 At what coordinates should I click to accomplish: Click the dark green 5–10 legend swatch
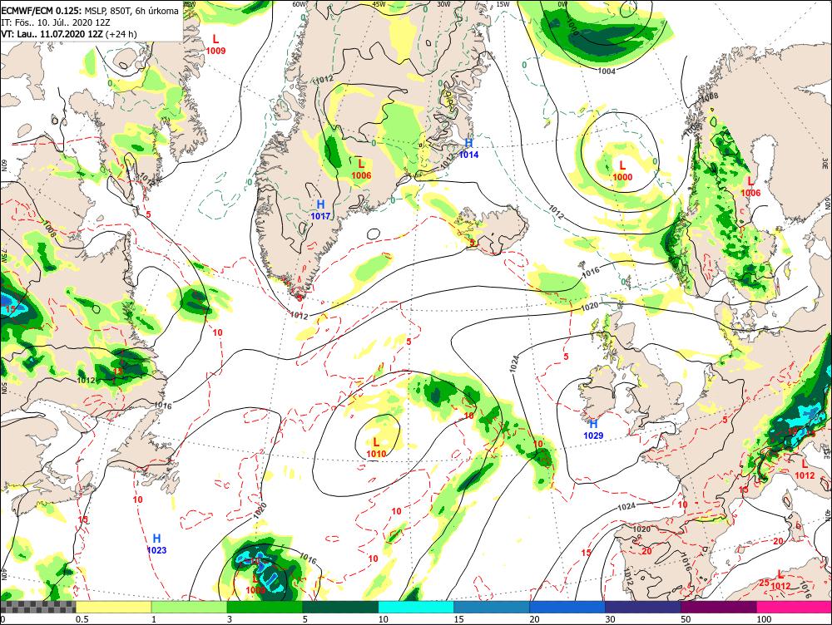[x=340, y=607]
